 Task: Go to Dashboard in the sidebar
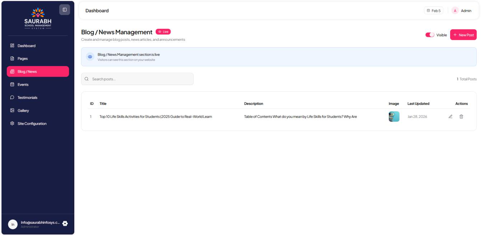[27, 46]
